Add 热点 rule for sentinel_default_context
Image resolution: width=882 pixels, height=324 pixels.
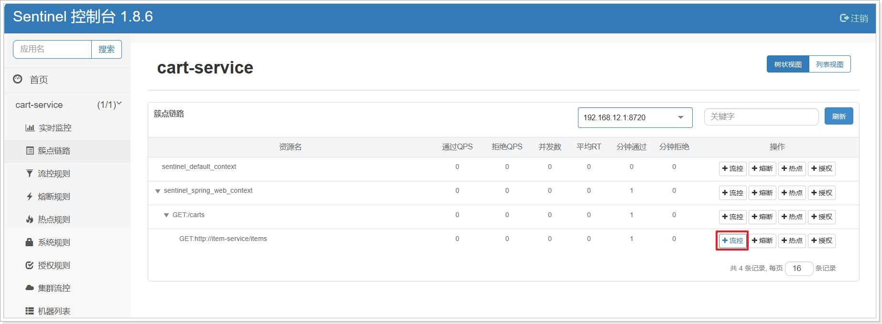792,168
